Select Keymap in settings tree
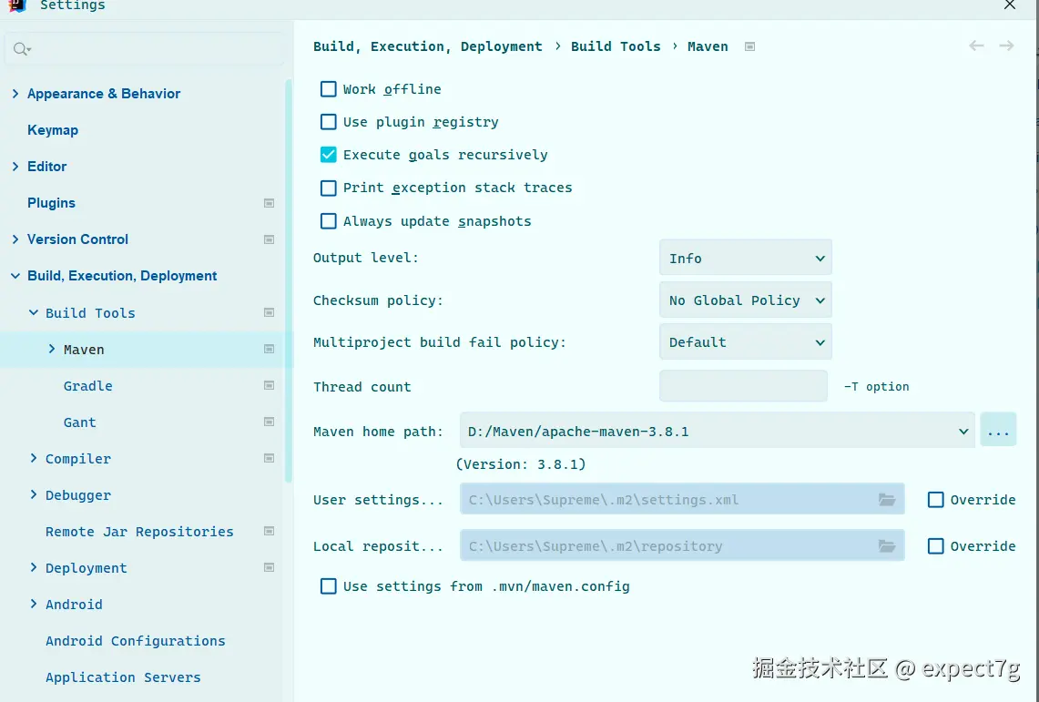The width and height of the screenshot is (1039, 702). [x=52, y=130]
